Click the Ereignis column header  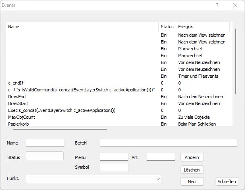[x=202, y=27]
